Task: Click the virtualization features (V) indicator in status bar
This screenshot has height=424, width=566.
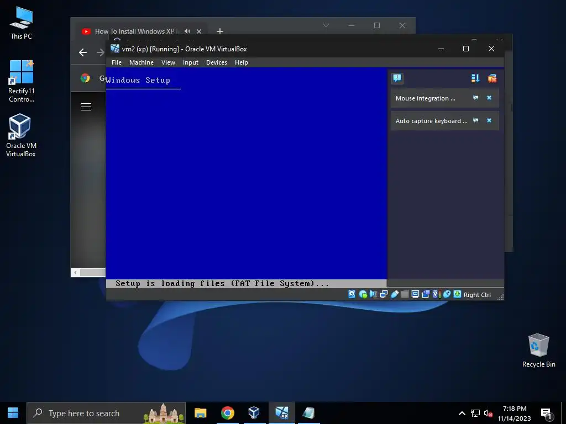Action: (436, 294)
